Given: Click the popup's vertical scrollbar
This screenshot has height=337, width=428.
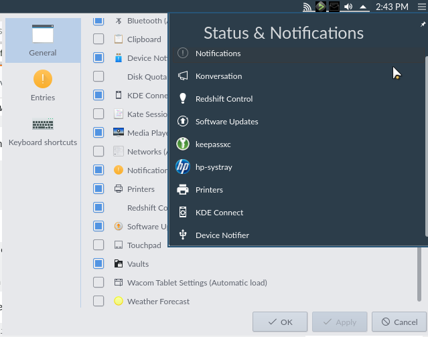Looking at the screenshot, I should click(427, 146).
